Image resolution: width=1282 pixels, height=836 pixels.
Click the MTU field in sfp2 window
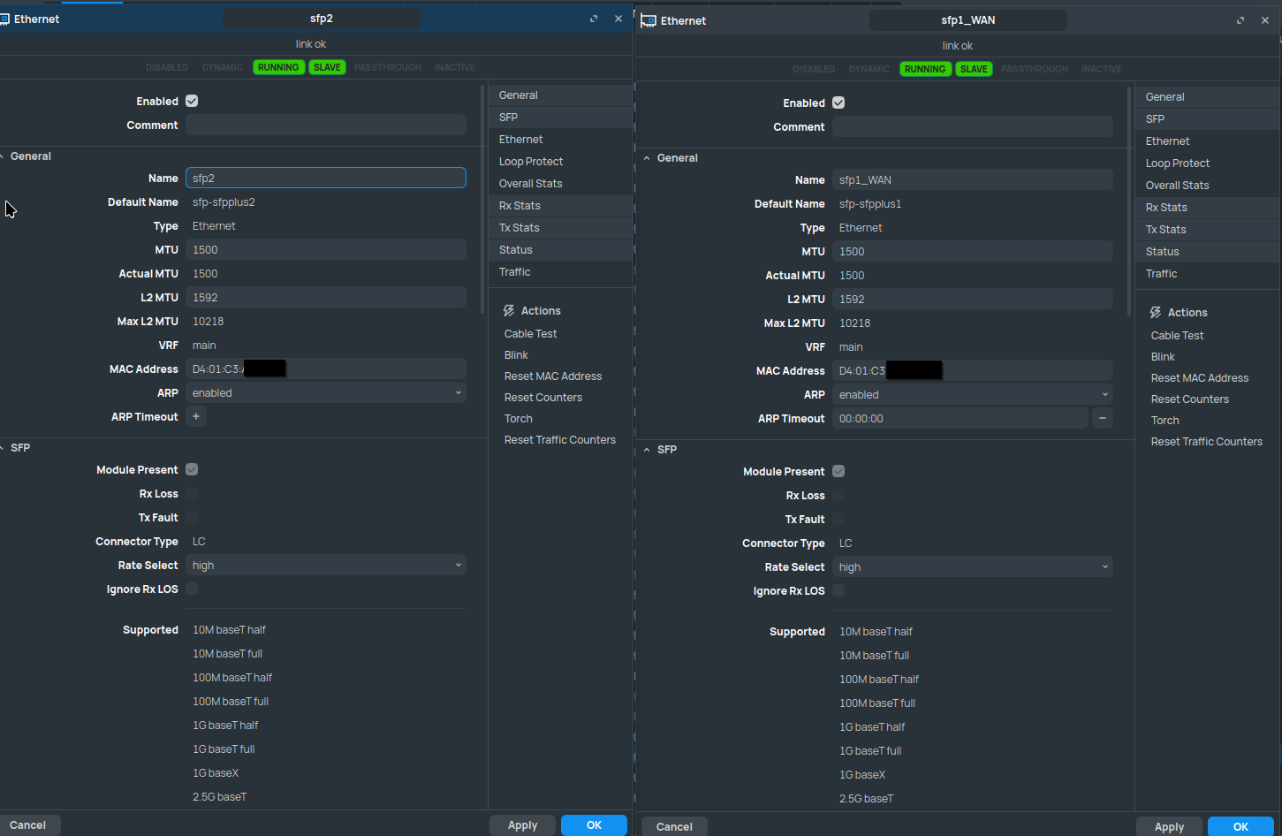326,250
